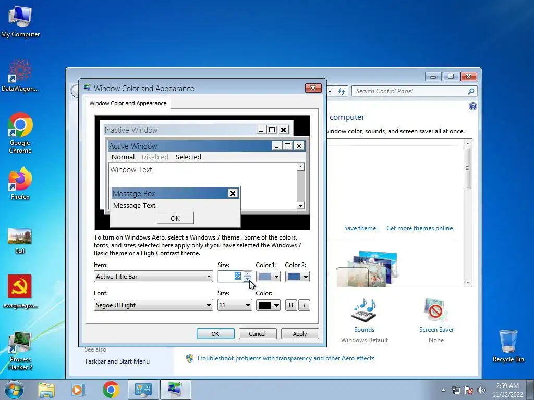Open the volume speaker tray icon
534x400 pixels.
click(x=481, y=390)
